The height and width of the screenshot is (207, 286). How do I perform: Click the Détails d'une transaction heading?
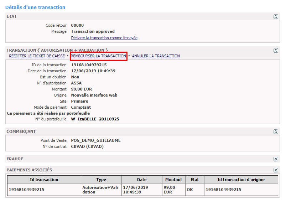(x=35, y=7)
